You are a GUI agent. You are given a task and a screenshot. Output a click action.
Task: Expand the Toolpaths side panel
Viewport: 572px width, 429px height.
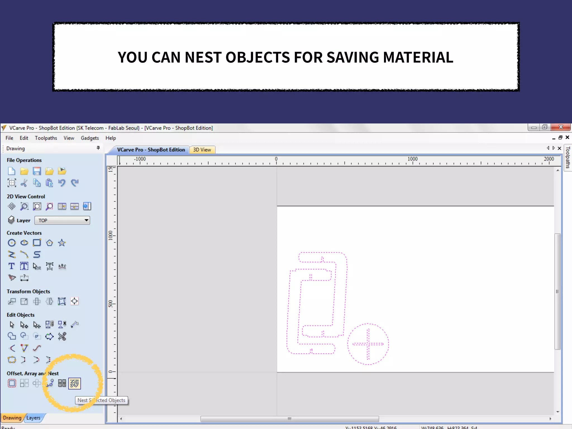[568, 157]
